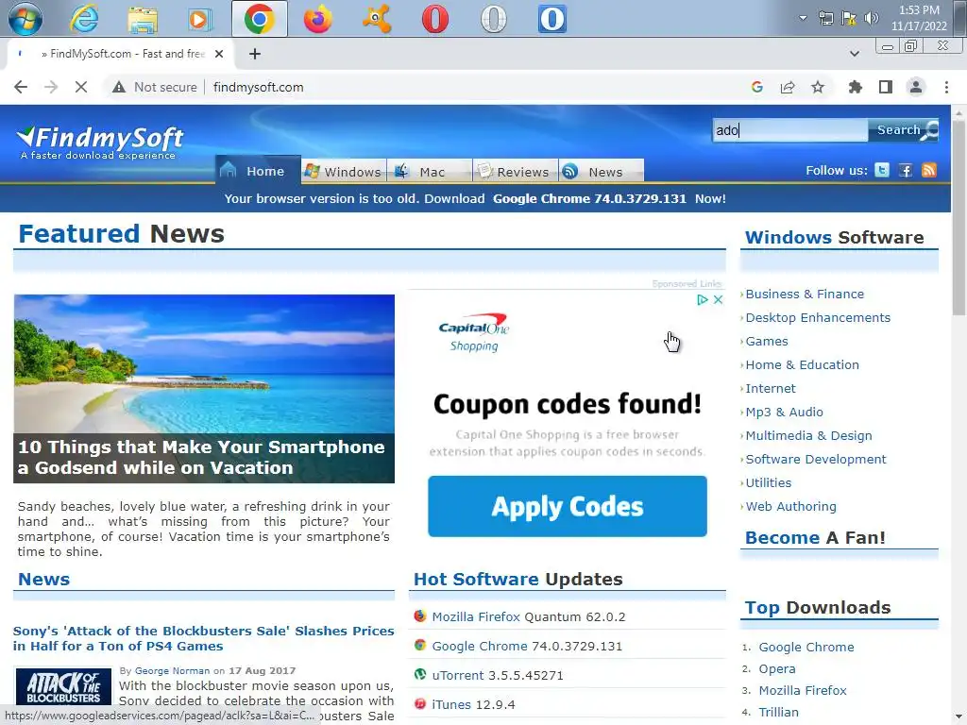The width and height of the screenshot is (967, 725).
Task: Close the Capital One ad with X
Action: click(718, 299)
